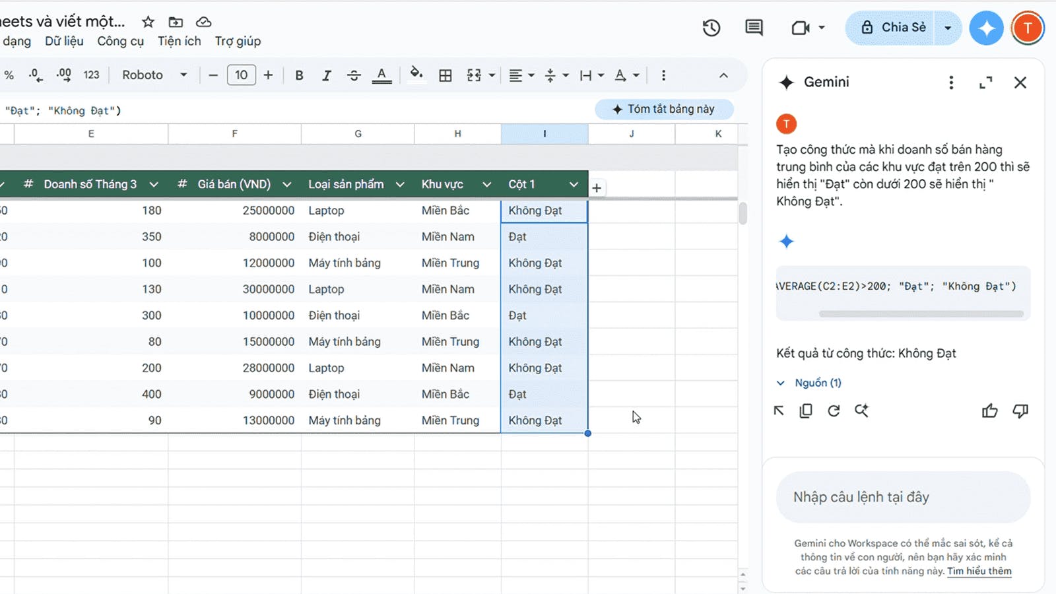This screenshot has width=1056, height=594.
Task: Give thumbs up to response
Action: pos(989,411)
